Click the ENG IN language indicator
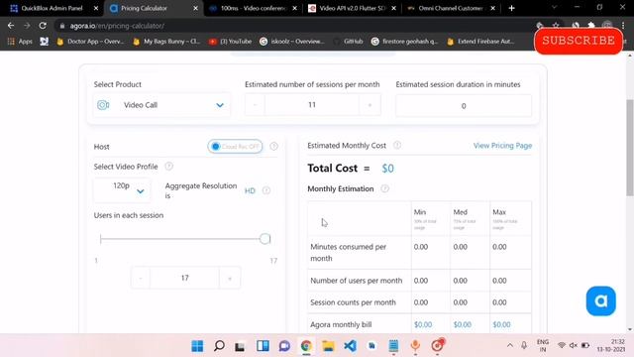The height and width of the screenshot is (357, 634). click(x=542, y=345)
